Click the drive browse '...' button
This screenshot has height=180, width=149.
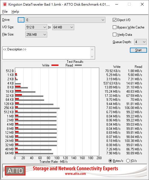[x=21, y=20]
